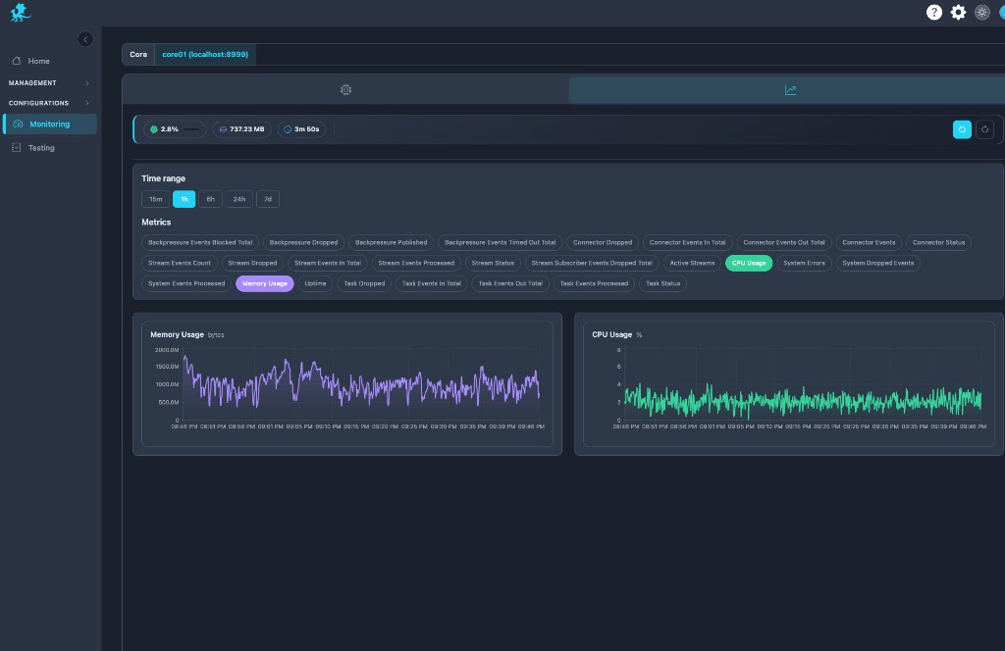Expand the MANAGEMENT section
This screenshot has width=1005, height=651.
point(49,83)
